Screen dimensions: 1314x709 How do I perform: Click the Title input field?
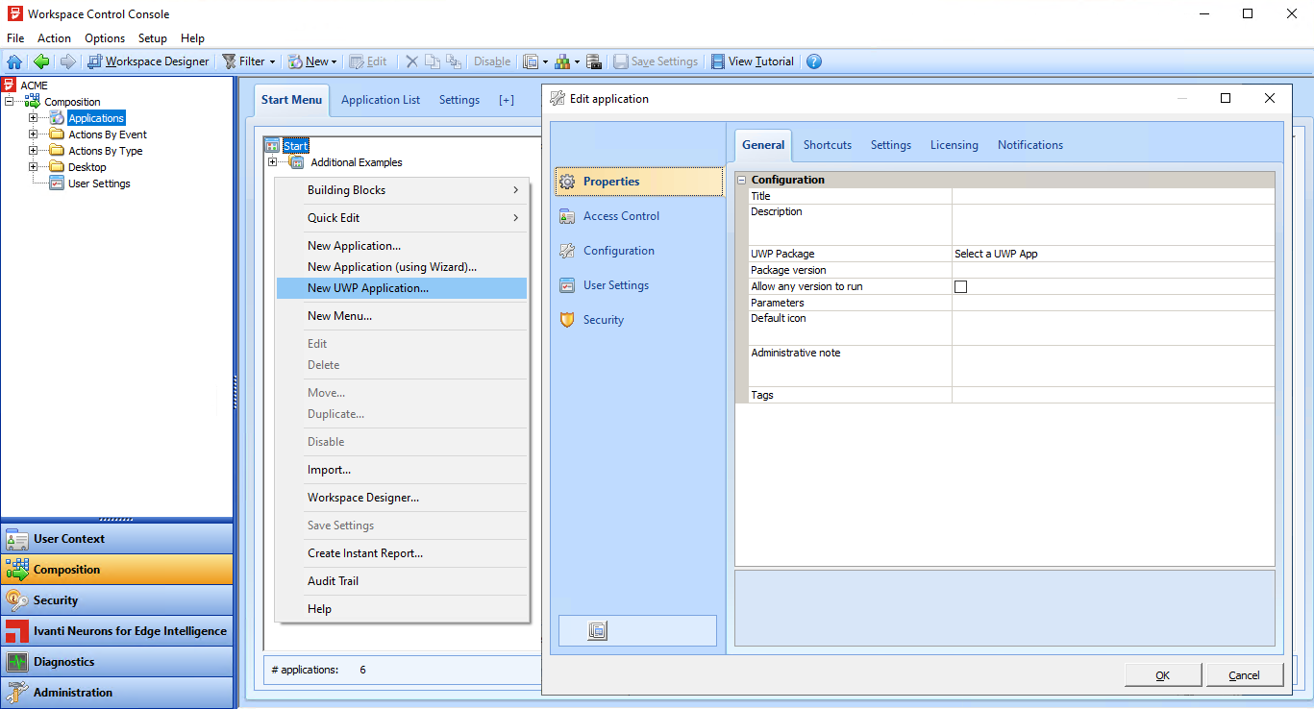[1113, 196]
